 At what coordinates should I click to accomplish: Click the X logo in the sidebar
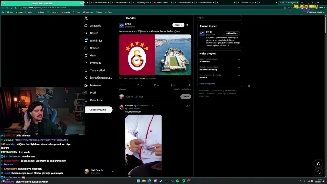[86, 18]
